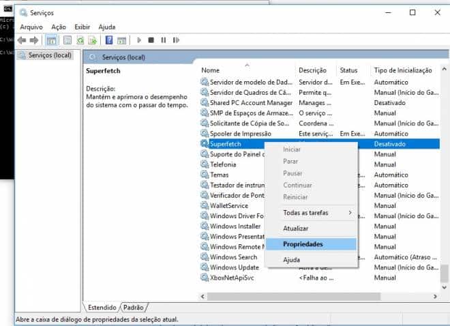Click gear icon of Windows Update row
The height and width of the screenshot is (326, 450).
click(x=205, y=267)
